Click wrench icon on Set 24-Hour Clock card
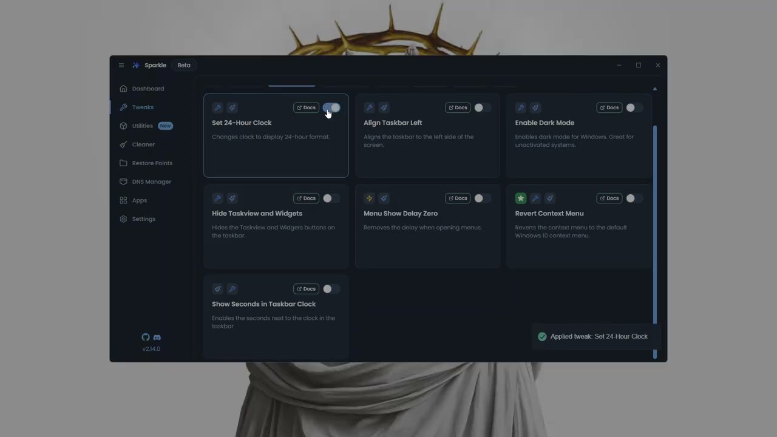Screen dimensions: 777x437 click(x=217, y=107)
